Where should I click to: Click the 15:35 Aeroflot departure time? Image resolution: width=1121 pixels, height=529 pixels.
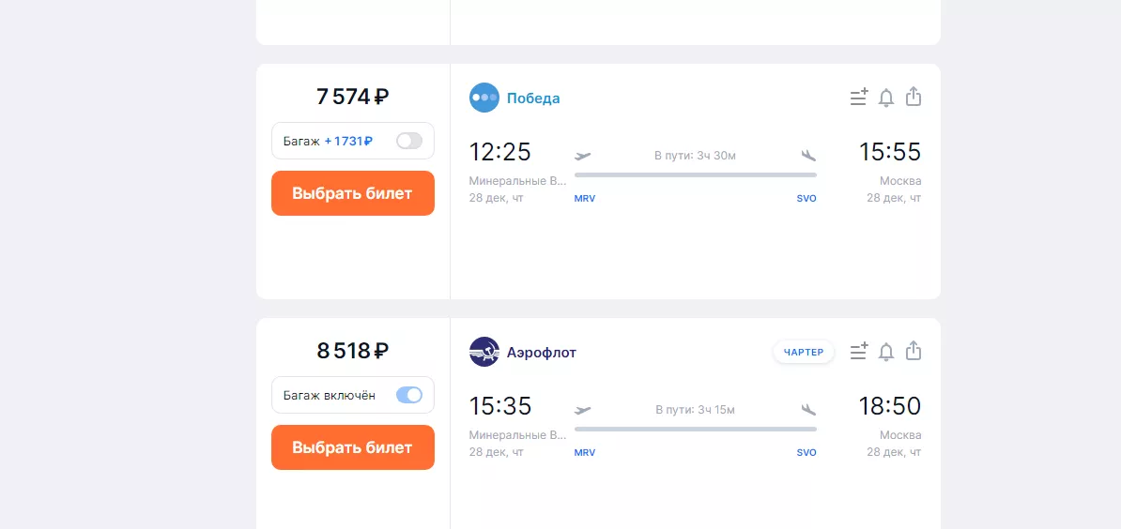tap(500, 406)
